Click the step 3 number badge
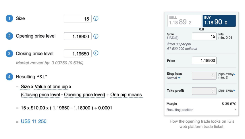The height and width of the screenshot is (139, 245). [x=9, y=53]
